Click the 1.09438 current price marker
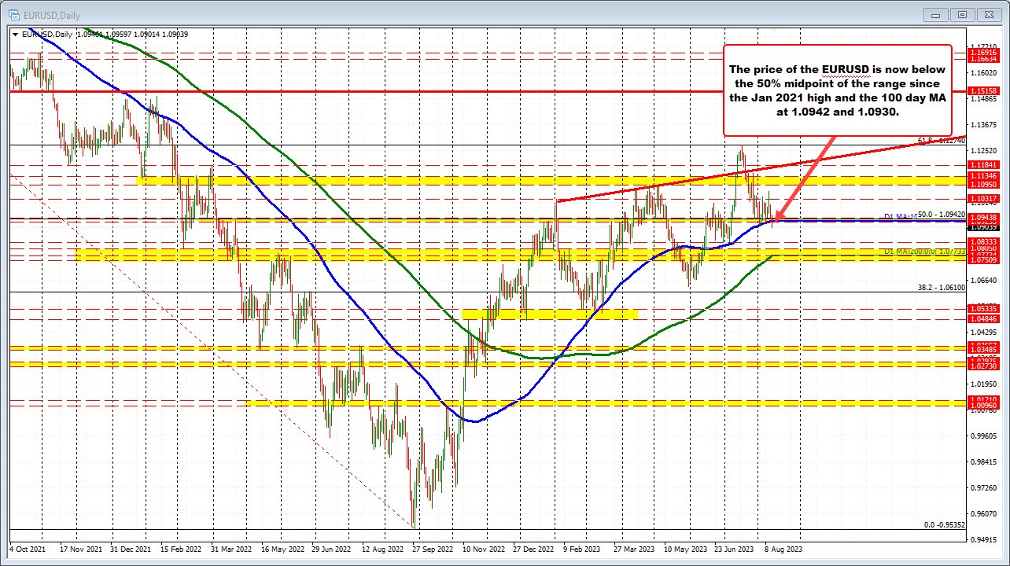 (982, 219)
